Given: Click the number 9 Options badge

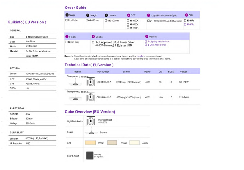Looking at the screenshot, I should [x=146, y=37].
